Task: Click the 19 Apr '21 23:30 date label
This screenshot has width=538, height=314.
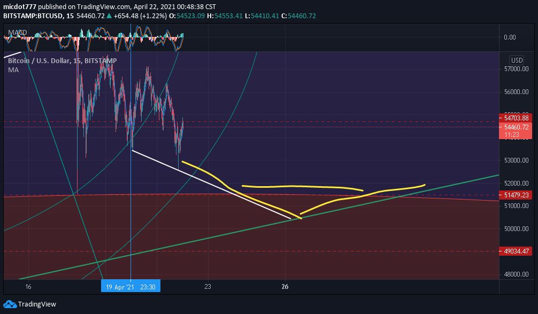Action: pyautogui.click(x=130, y=287)
